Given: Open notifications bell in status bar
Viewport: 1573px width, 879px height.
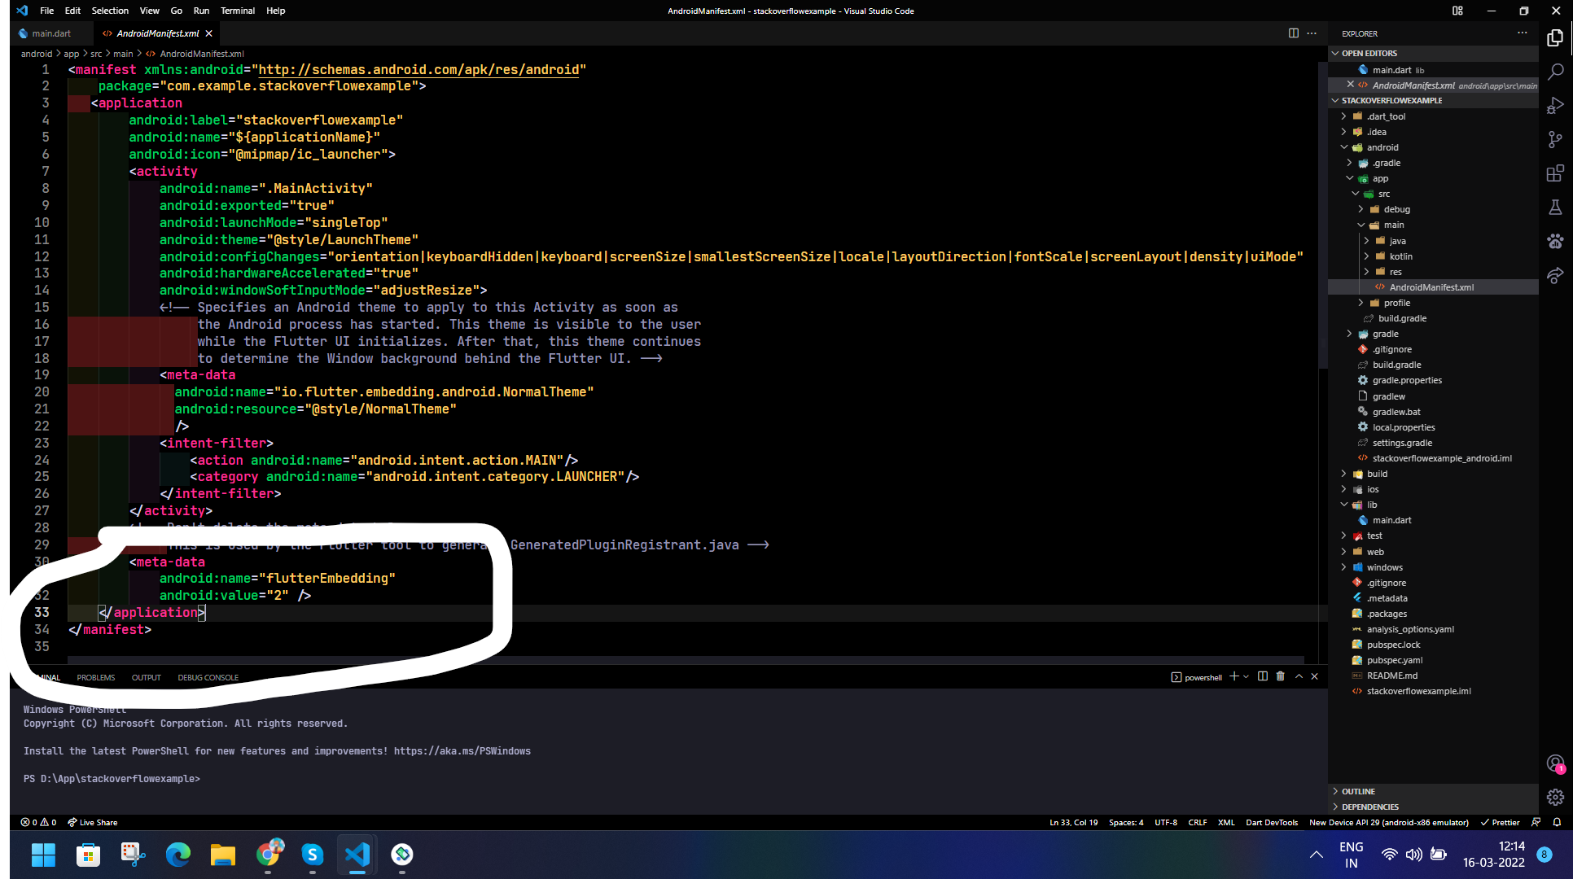Looking at the screenshot, I should [x=1557, y=823].
